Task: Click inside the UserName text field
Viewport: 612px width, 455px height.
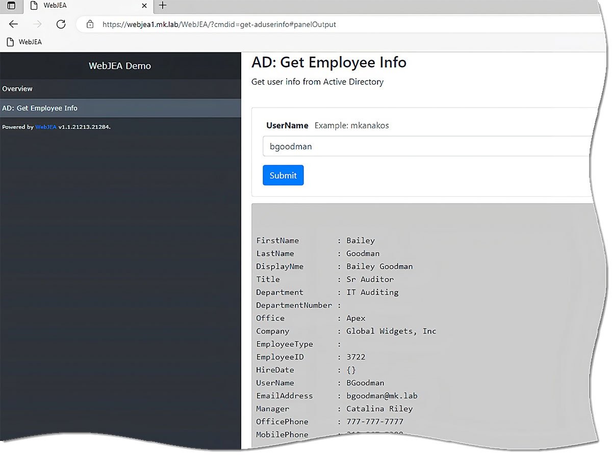Action: pyautogui.click(x=357, y=146)
